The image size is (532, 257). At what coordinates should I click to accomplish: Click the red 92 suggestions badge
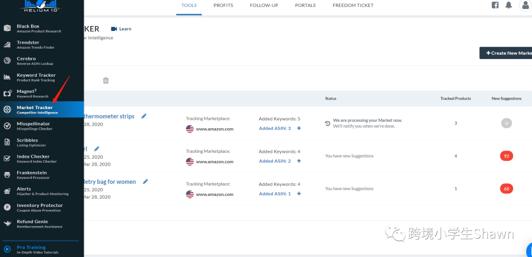click(x=506, y=156)
